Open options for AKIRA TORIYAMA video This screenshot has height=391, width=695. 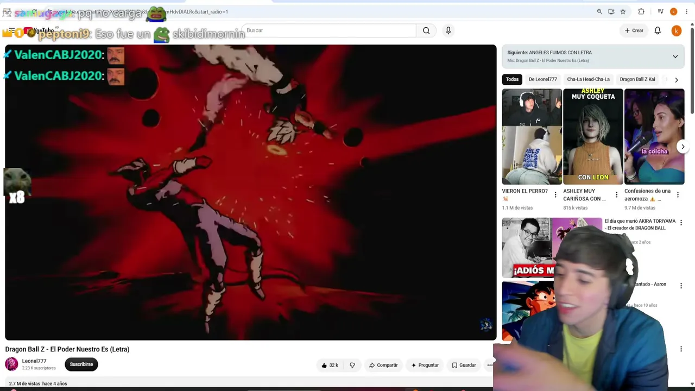681,222
